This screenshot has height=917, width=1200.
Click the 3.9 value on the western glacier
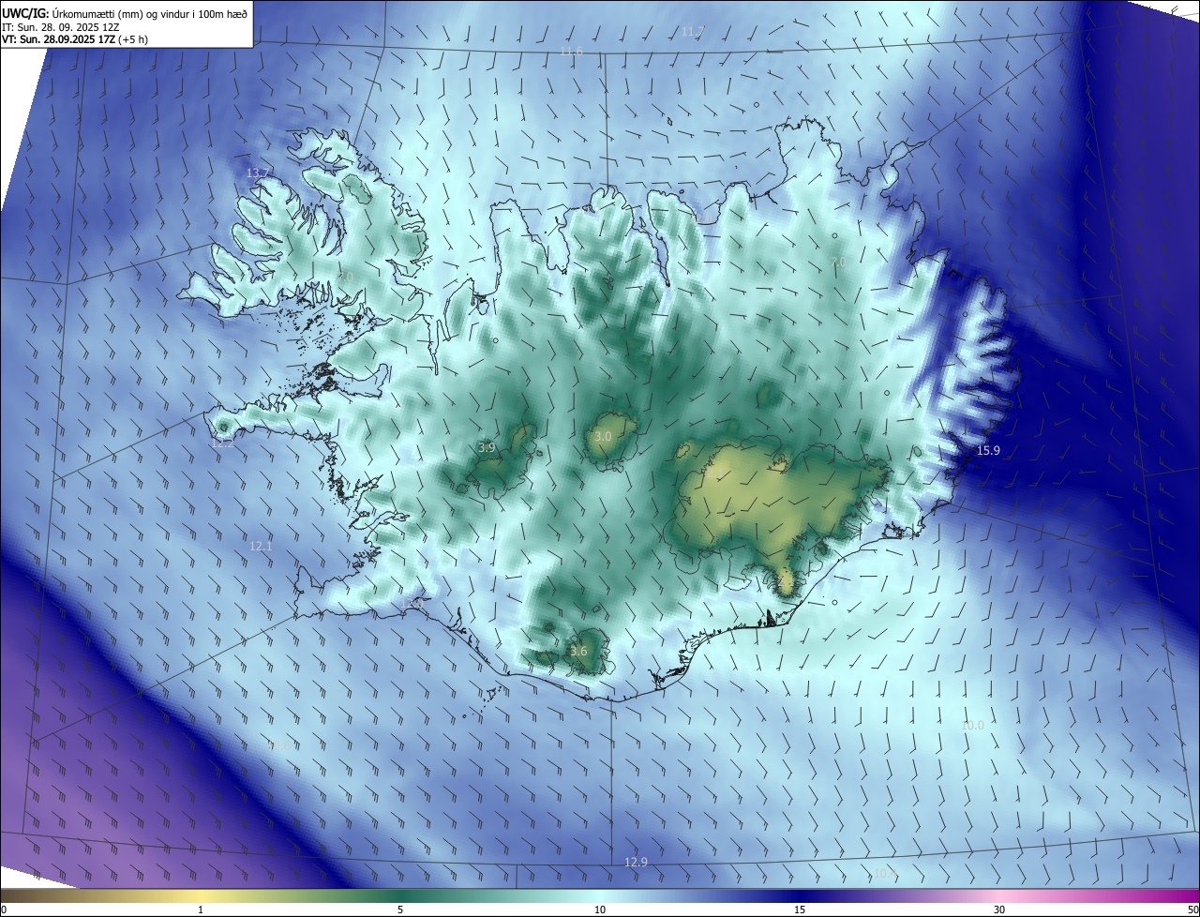pos(487,448)
